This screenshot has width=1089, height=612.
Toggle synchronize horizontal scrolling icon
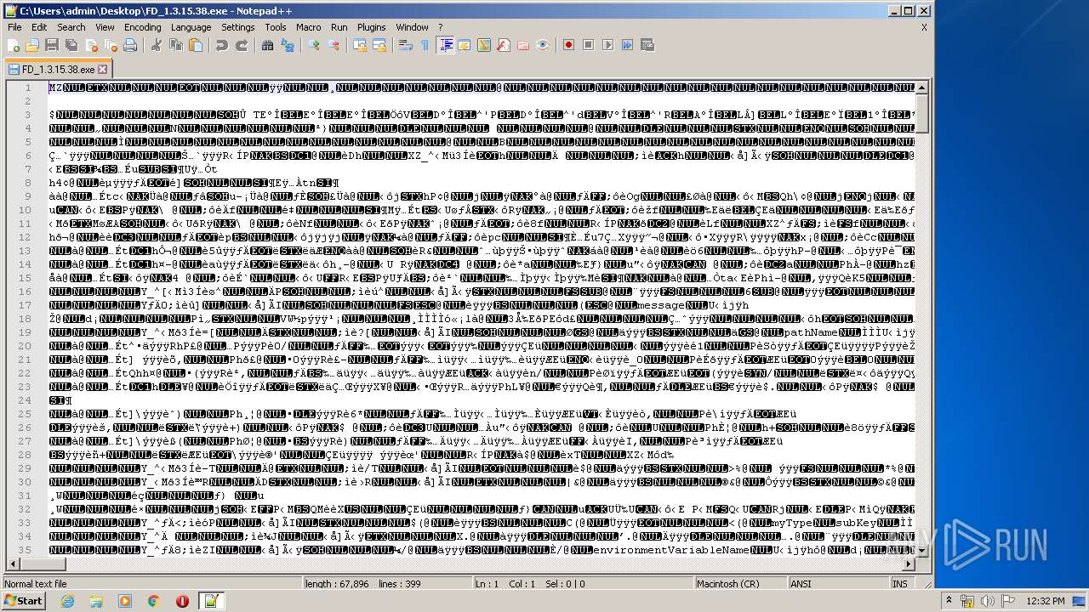pos(379,45)
